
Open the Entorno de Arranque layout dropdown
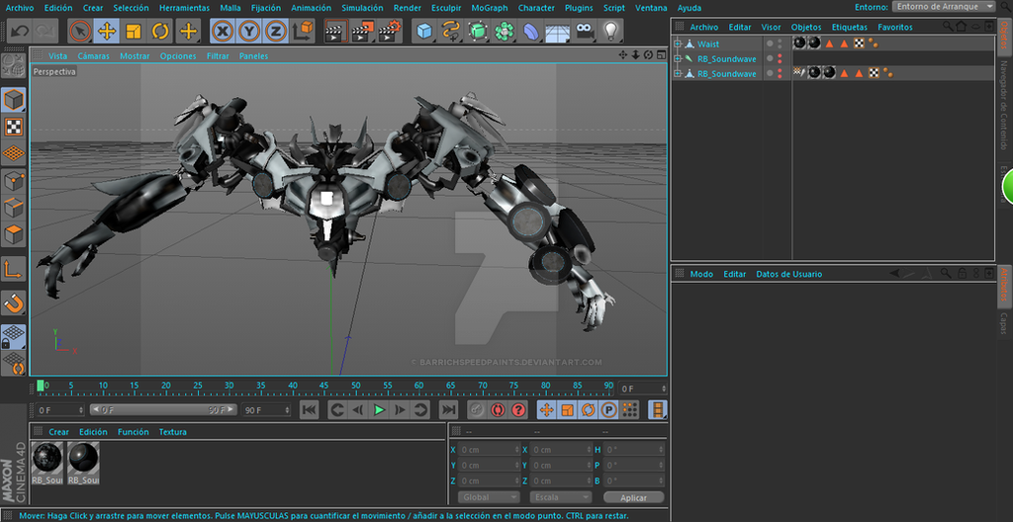click(944, 7)
